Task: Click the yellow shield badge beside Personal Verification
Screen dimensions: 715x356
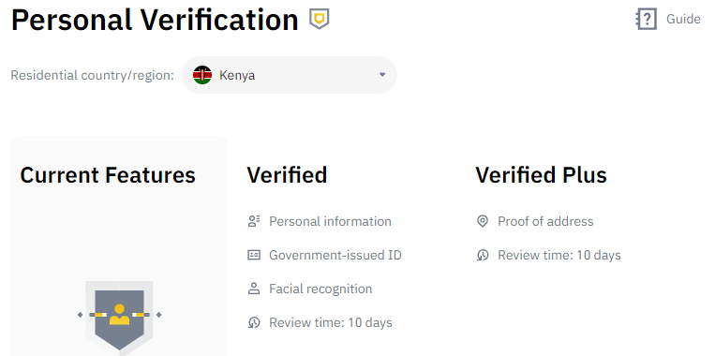Action: [320, 19]
